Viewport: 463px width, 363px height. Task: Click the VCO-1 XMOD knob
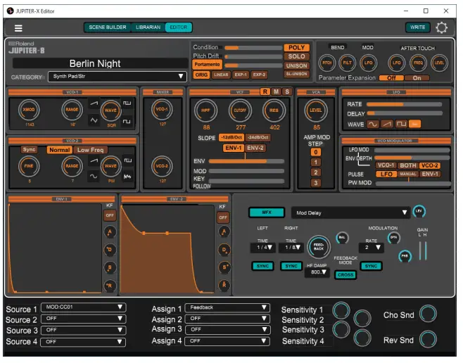coord(29,110)
